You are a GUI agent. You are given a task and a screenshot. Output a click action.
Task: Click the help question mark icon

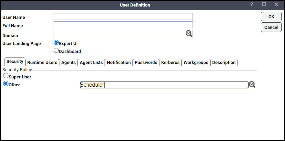[252, 4]
